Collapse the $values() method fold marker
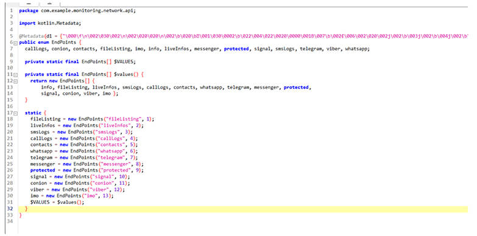The width and height of the screenshot is (477, 236). coord(15,74)
